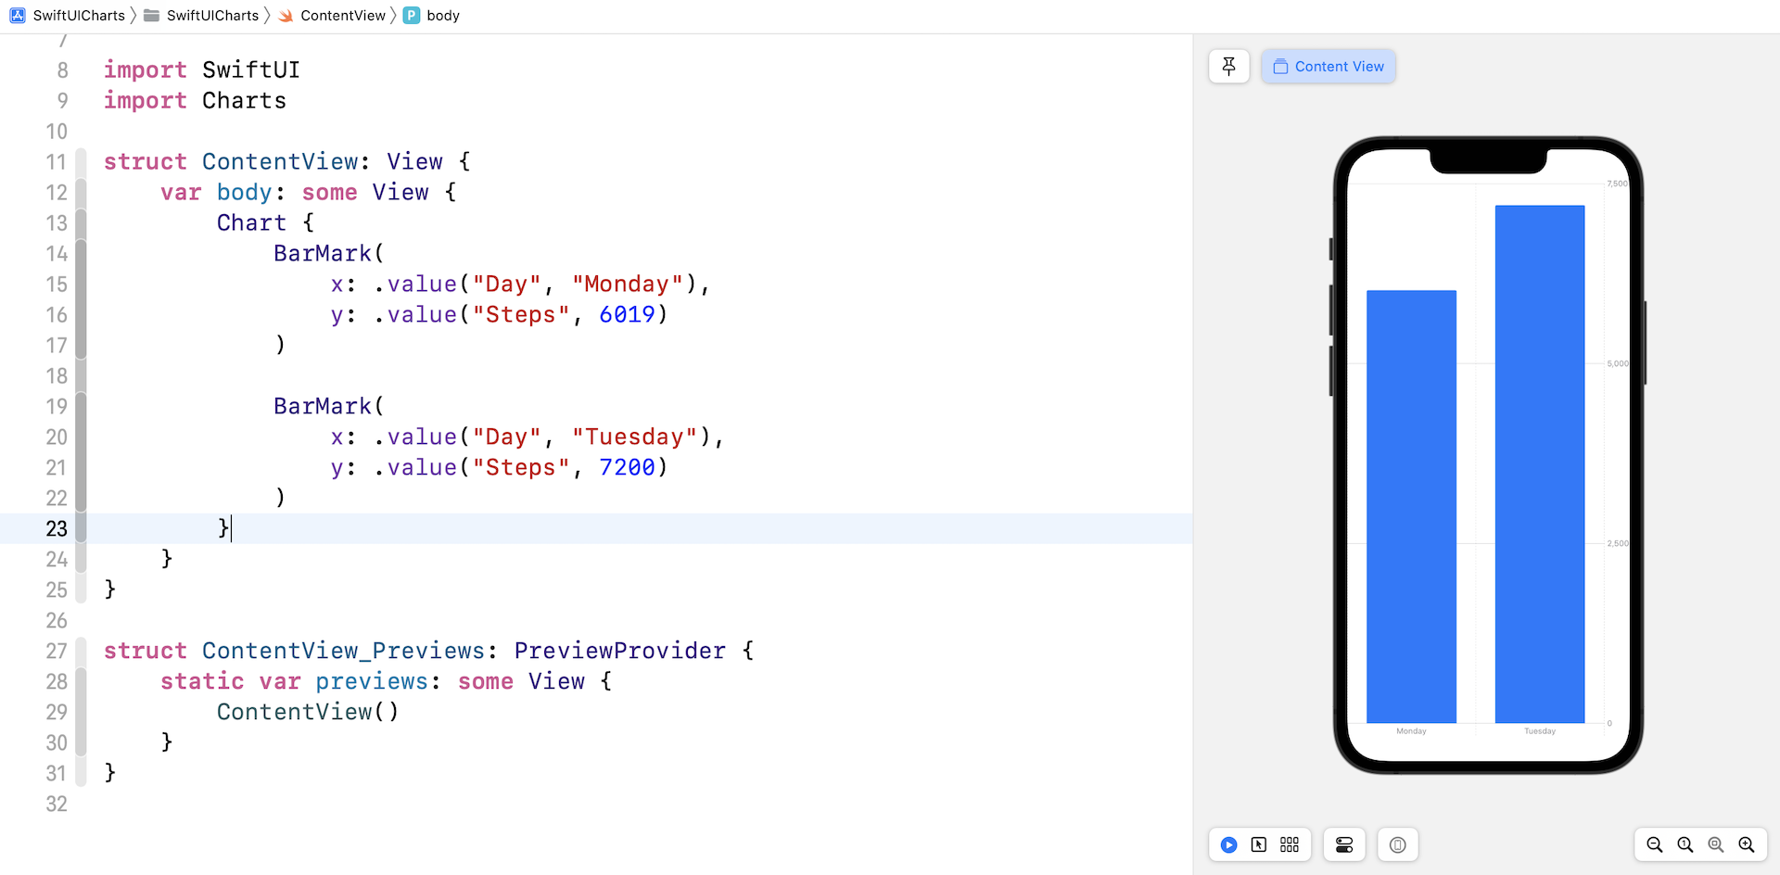Zoom out the preview canvas
Viewport: 1780px width, 875px height.
(x=1655, y=844)
